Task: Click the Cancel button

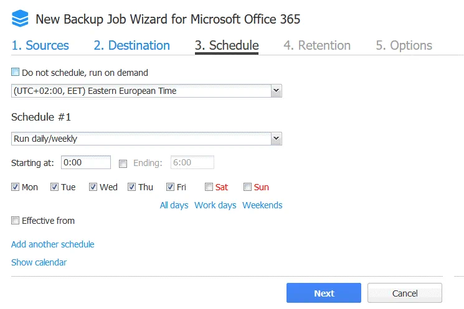Action: (x=405, y=293)
